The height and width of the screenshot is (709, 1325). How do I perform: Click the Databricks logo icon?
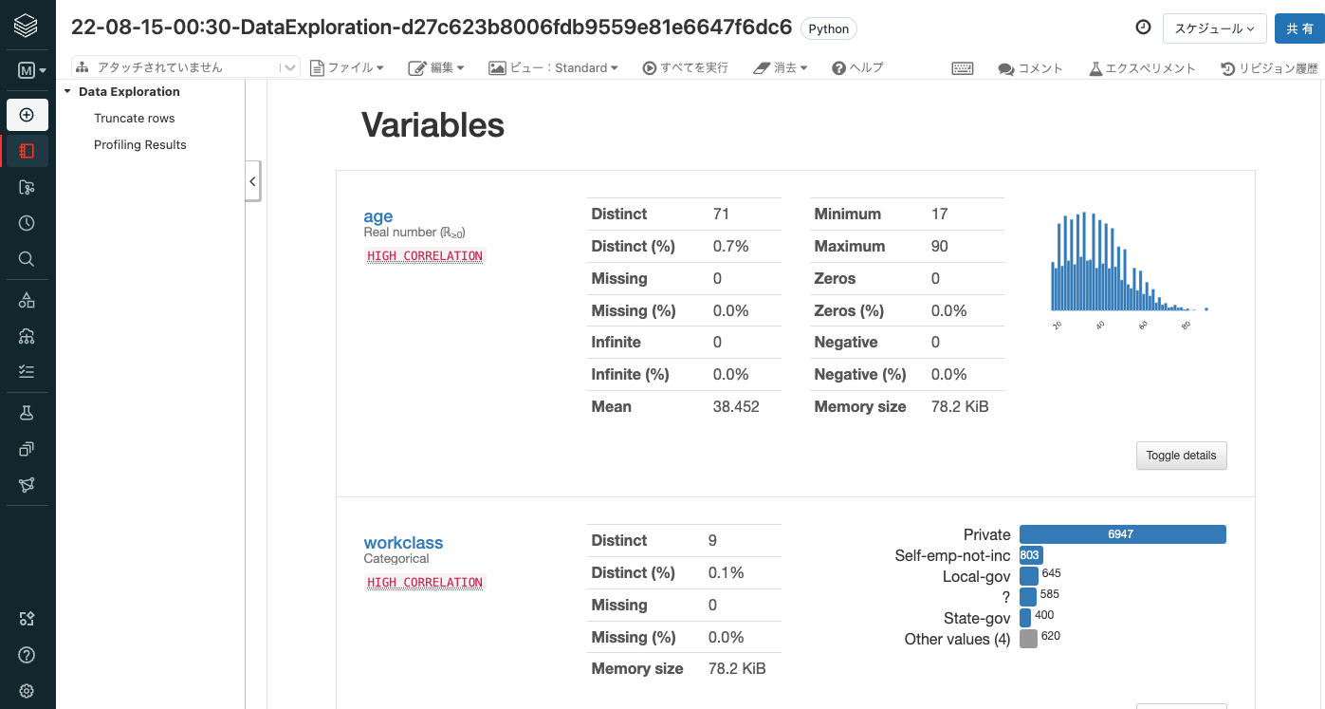click(x=27, y=25)
